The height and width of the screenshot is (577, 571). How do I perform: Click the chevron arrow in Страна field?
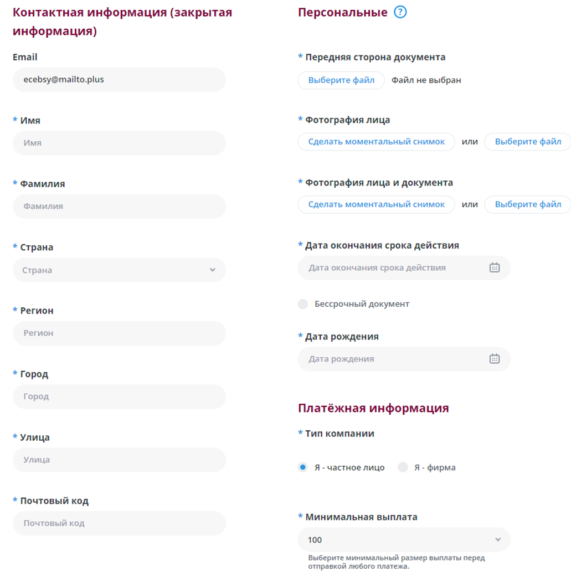coord(213,270)
